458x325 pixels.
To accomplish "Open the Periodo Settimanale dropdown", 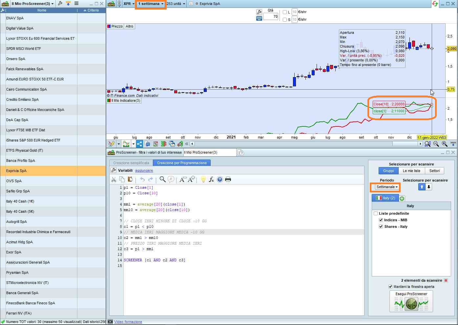I will [387, 187].
